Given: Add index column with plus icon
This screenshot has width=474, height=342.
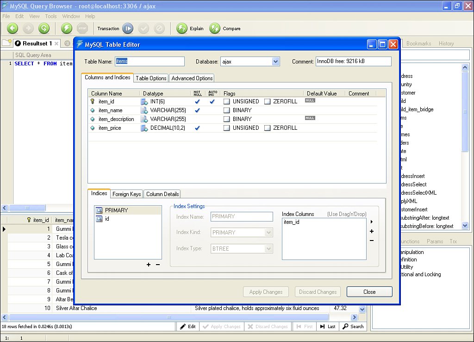Looking at the screenshot, I should click(x=372, y=231).
